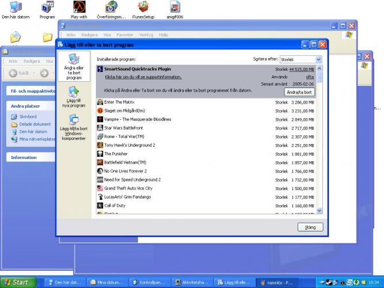Open the 'Arkiv' menu in the left Explorer window
384x288 pixels.
tap(13, 60)
